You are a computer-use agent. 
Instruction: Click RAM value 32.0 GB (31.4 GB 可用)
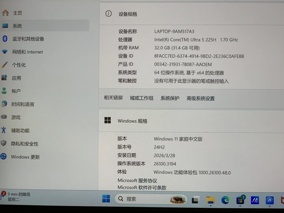(177, 48)
